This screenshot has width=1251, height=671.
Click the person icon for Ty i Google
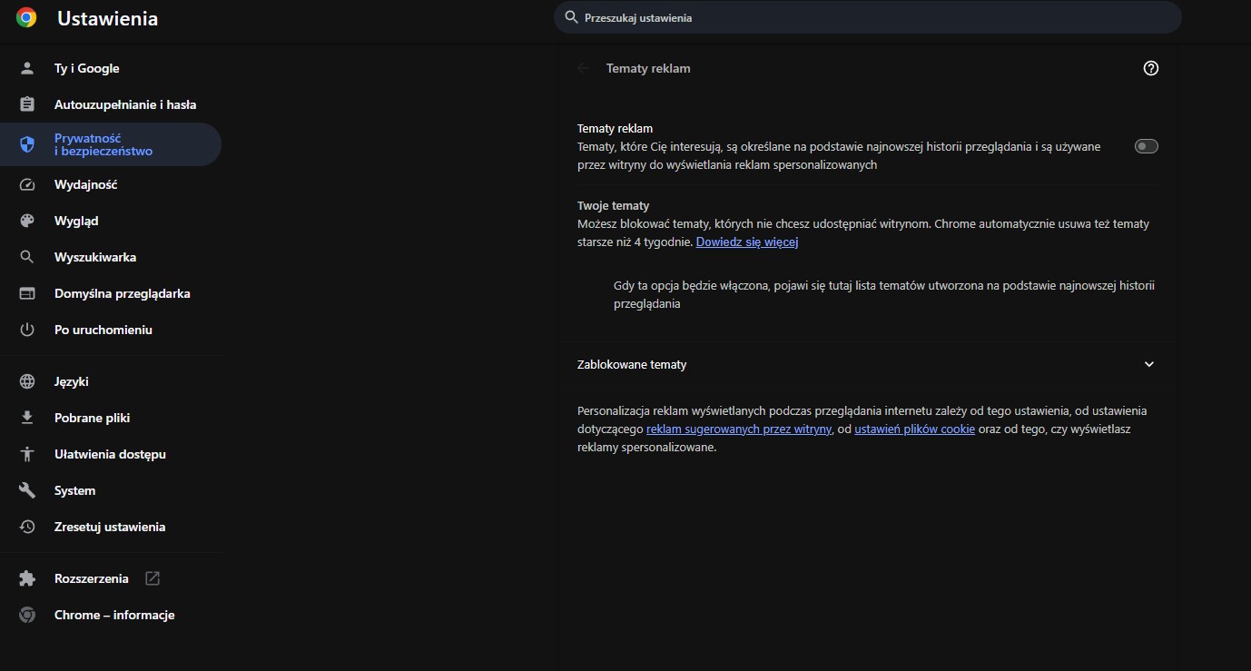[x=27, y=68]
